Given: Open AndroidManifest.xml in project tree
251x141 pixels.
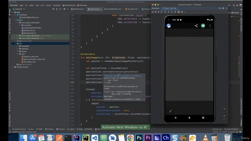Looking at the screenshot, I should [x=30, y=17].
